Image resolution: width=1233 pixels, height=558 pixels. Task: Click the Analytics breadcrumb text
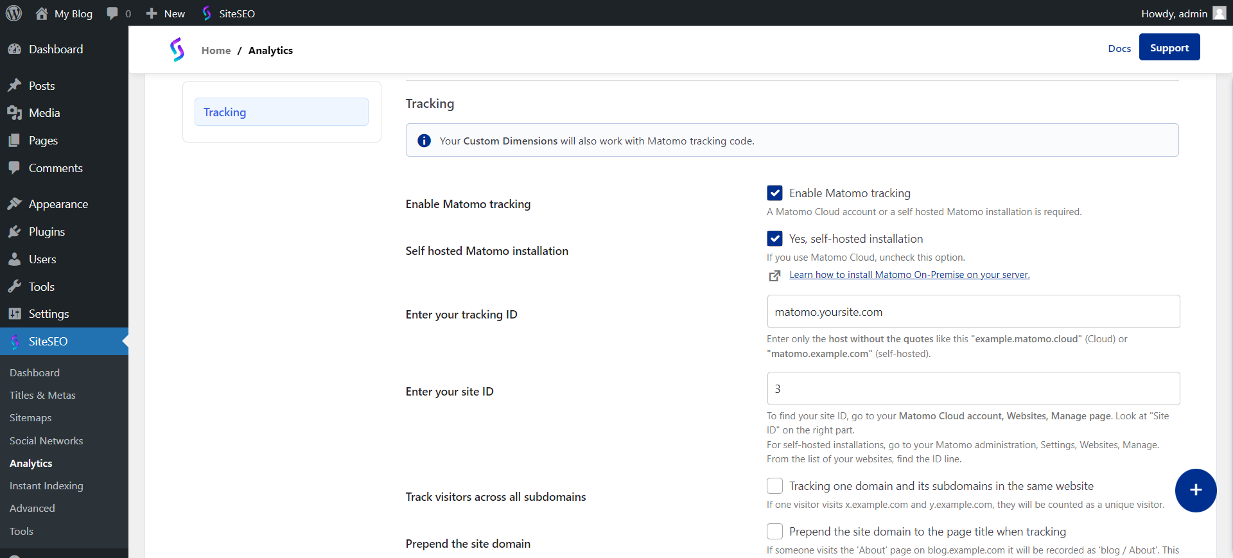coord(270,50)
